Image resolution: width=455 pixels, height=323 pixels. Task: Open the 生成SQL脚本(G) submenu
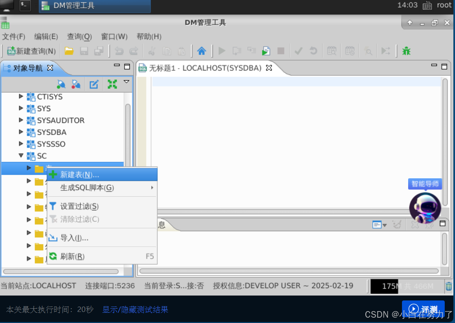pos(102,188)
